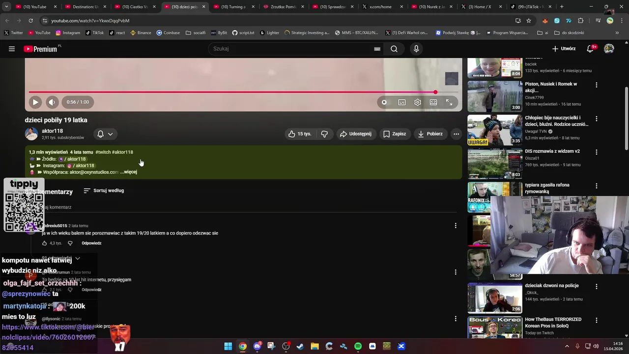Open subscription notification bell dropdown
This screenshot has height=354, width=629.
click(105, 134)
